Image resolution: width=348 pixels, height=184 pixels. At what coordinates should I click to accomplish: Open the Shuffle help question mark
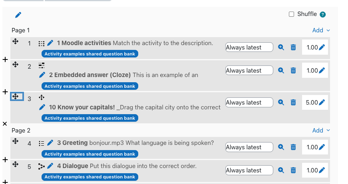(323, 14)
